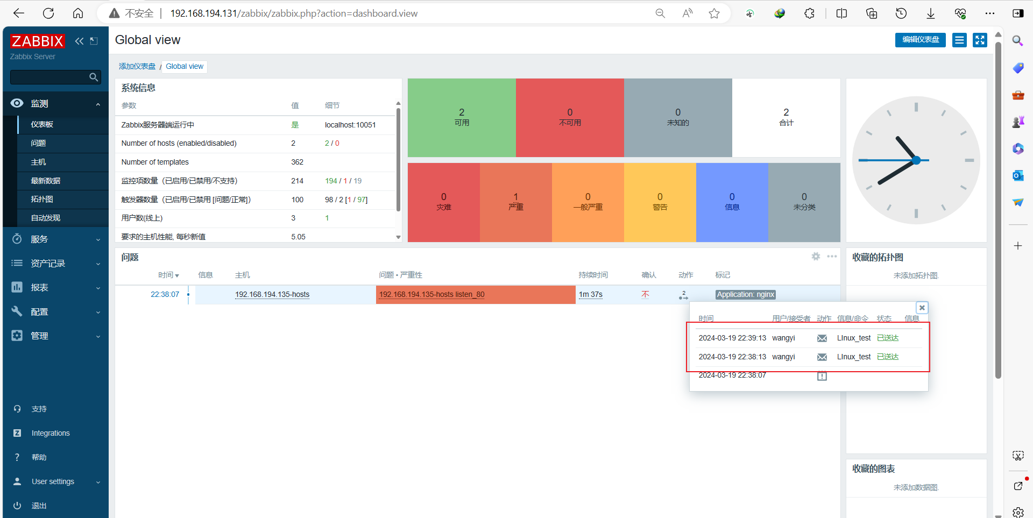Image resolution: width=1033 pixels, height=518 pixels.
Task: Open the dashboard actions hamburger menu
Action: click(x=959, y=40)
